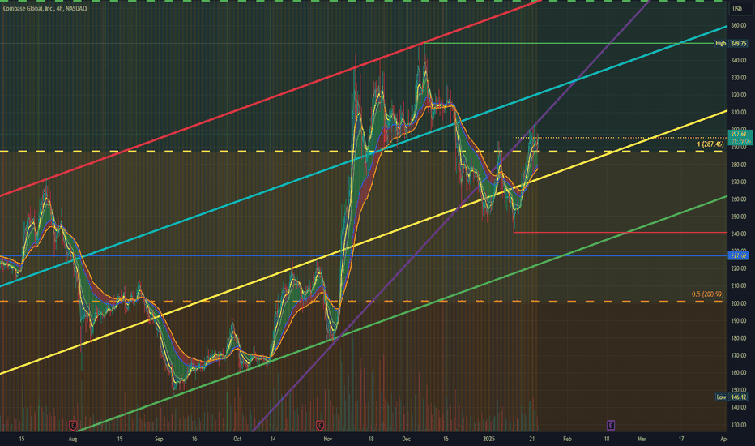Open the earnings marker near Aug
755x446 pixels.
(73, 425)
